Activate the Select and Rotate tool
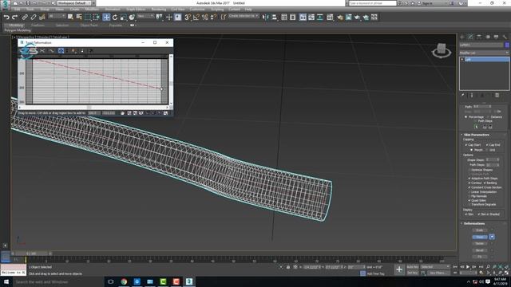This screenshot has height=287, width=511. (x=115, y=18)
